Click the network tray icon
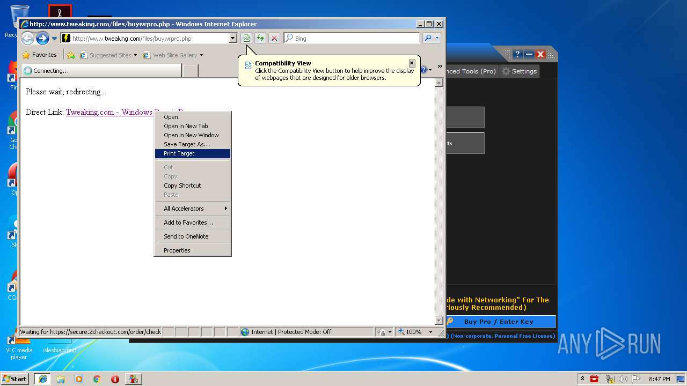This screenshot has width=687, height=386. [x=610, y=378]
